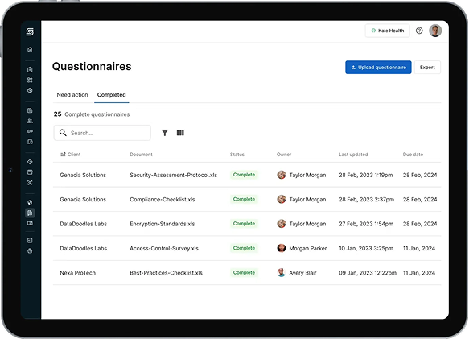Click the Export button
This screenshot has height=339, width=469.
427,68
